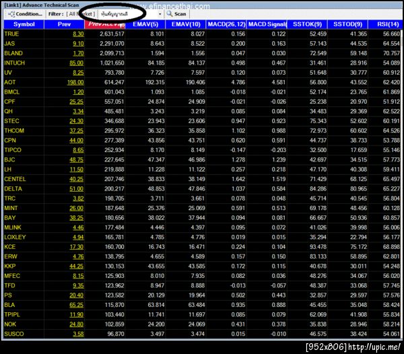Viewport: 404px width, 354px height.
Task: Click the magnifier icon beside Scan
Action: coord(170,13)
